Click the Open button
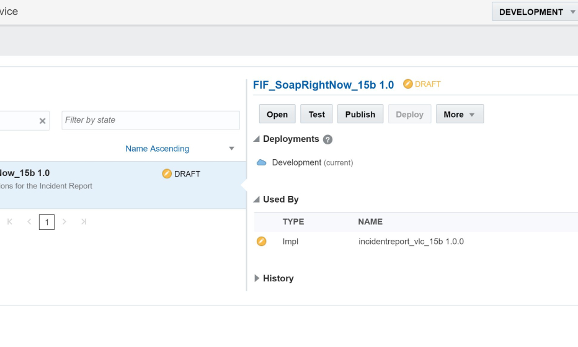The width and height of the screenshot is (578, 347). pyautogui.click(x=277, y=114)
